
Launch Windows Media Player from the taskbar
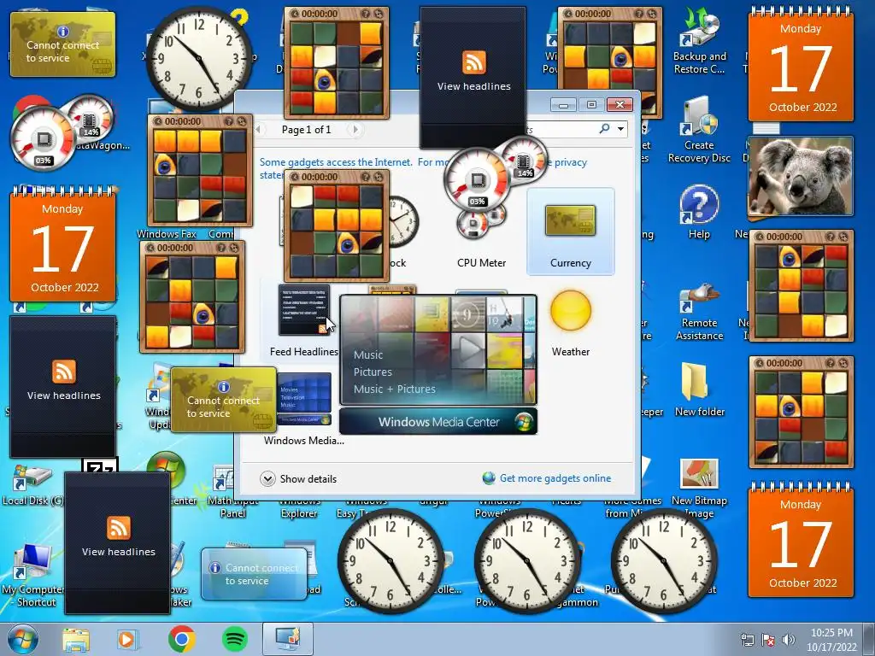pos(127,640)
